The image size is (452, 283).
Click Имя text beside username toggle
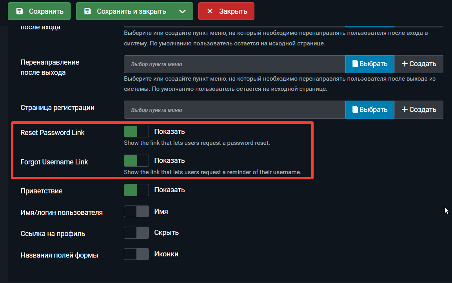161,211
